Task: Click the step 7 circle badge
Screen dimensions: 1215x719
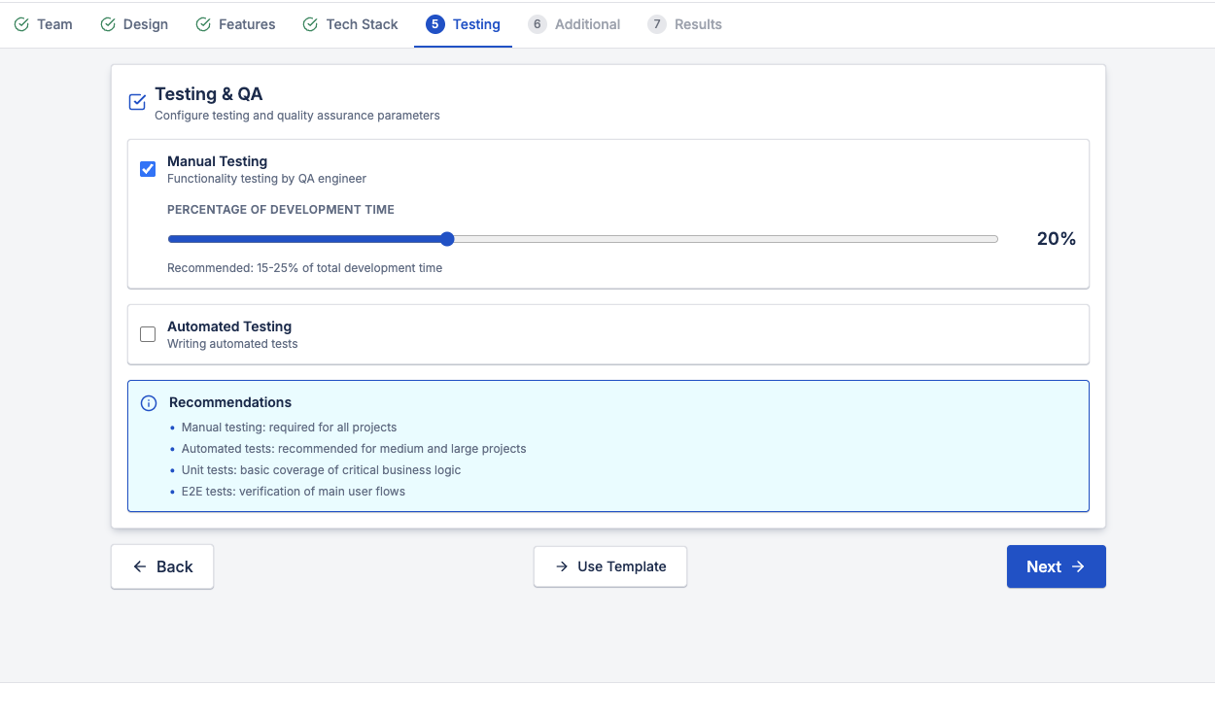Action: (x=655, y=23)
